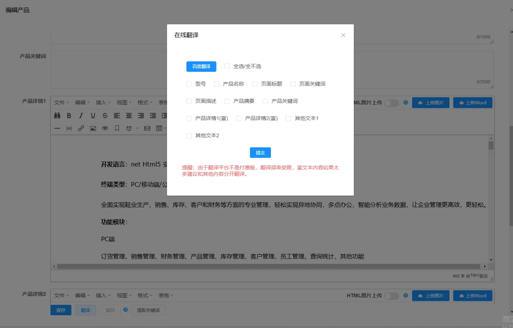Click the anchor bookmark icon
513x328 pixels.
pyautogui.click(x=117, y=128)
